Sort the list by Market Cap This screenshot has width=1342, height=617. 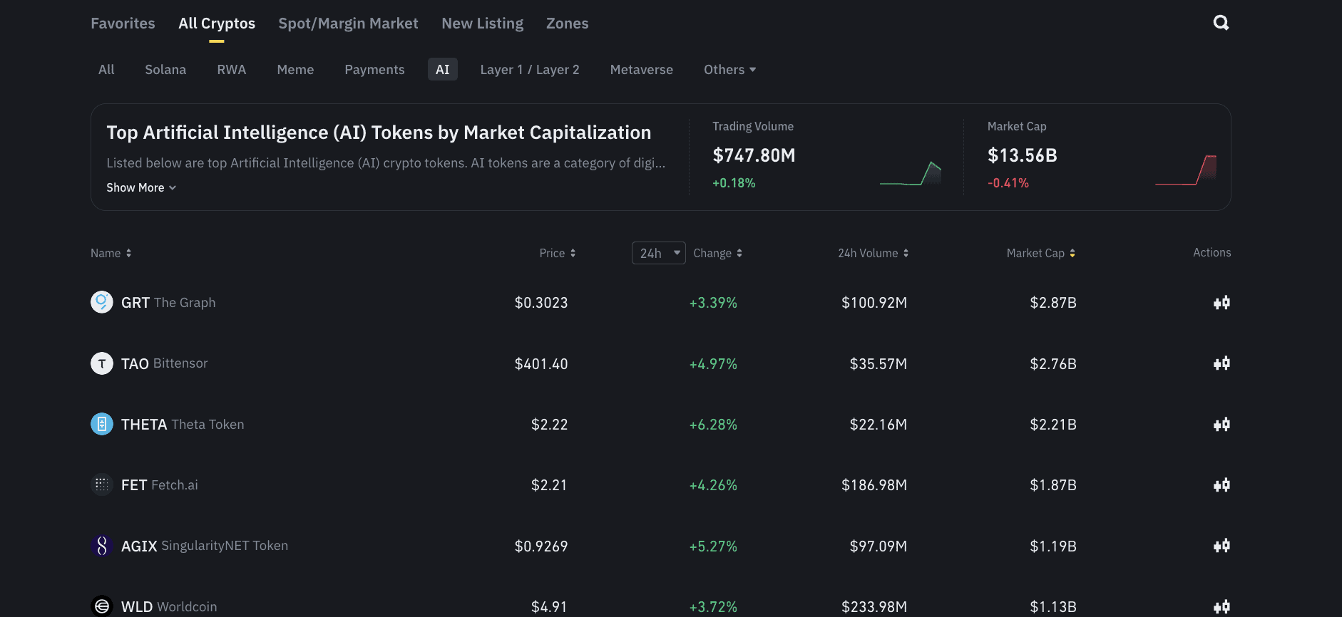click(x=1040, y=253)
